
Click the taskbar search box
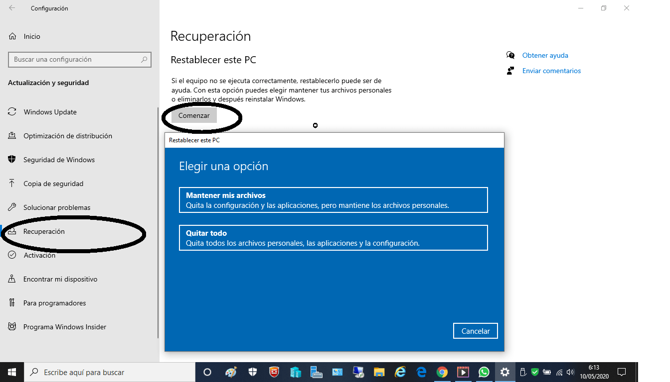click(x=110, y=372)
